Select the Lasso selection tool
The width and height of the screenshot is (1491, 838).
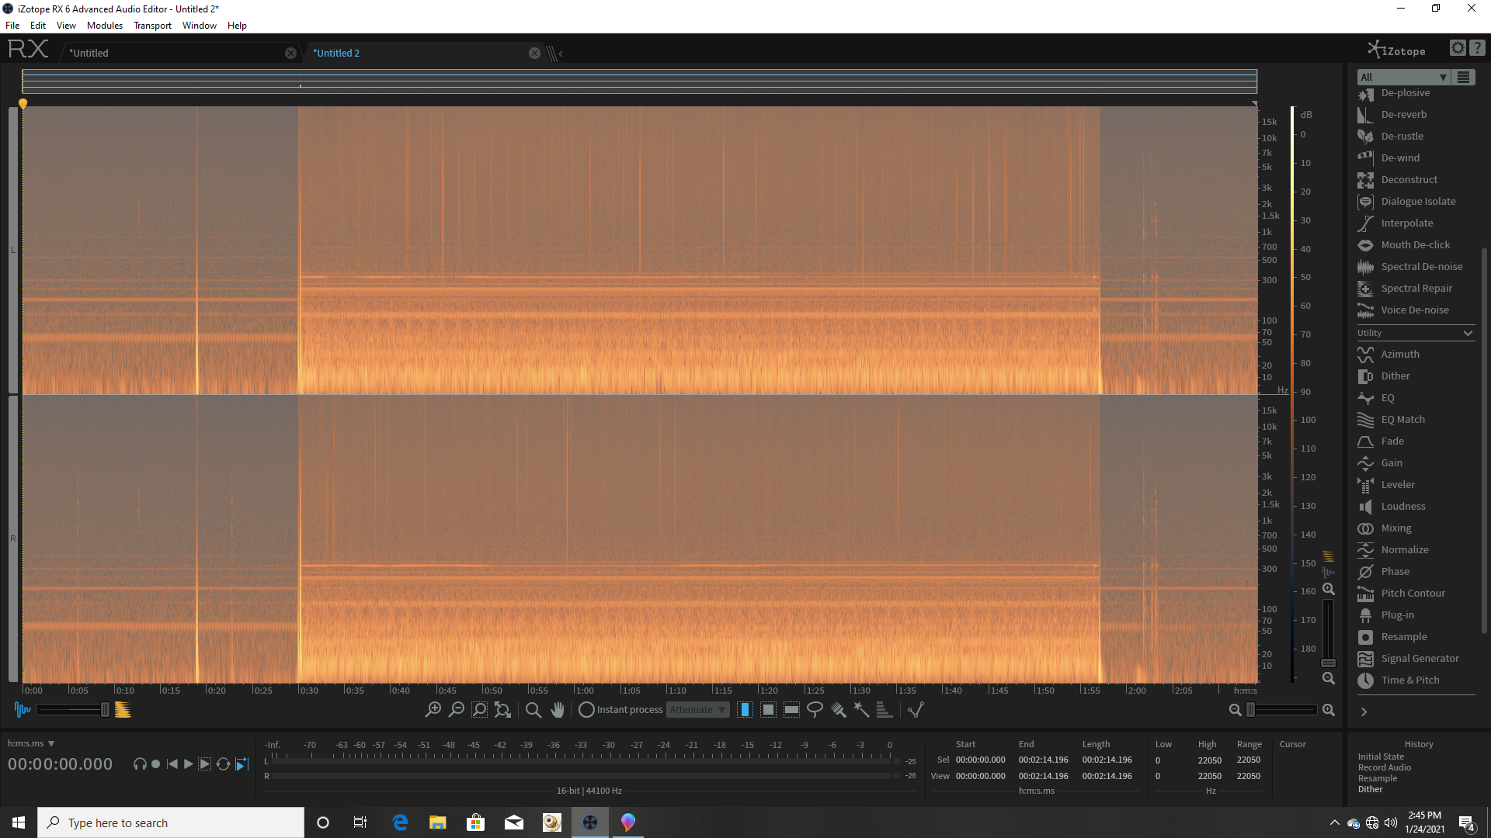815,709
